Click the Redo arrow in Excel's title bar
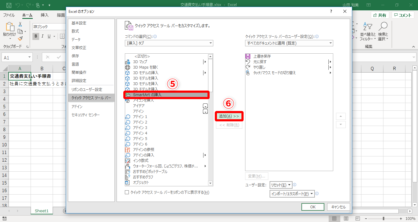This screenshot has width=418, height=222. point(28,5)
